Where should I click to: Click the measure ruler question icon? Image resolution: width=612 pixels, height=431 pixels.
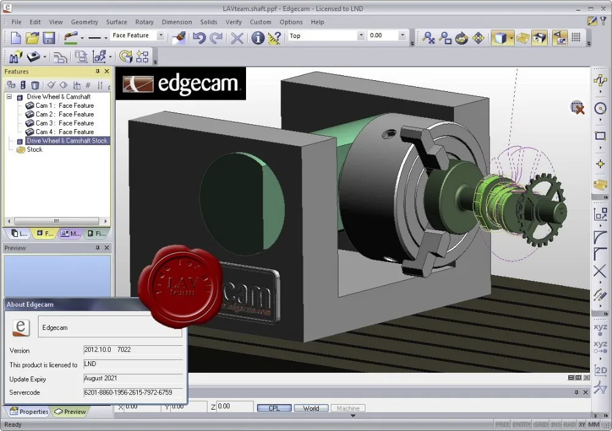274,38
